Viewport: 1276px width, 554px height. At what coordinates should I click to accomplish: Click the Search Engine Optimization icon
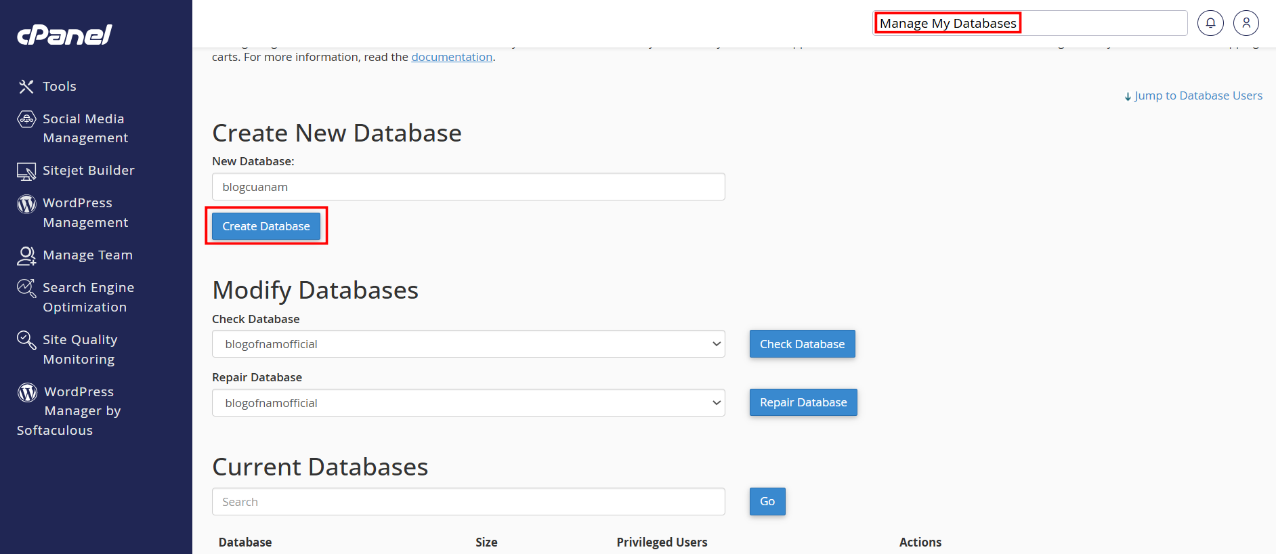(x=26, y=289)
